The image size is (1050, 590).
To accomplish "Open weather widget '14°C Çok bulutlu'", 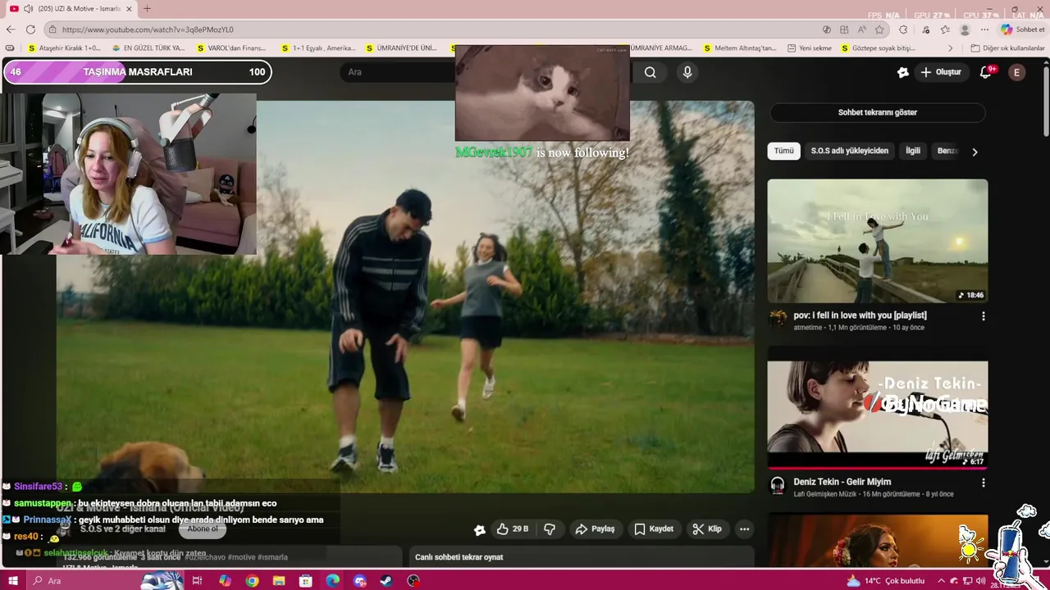I will [x=884, y=580].
